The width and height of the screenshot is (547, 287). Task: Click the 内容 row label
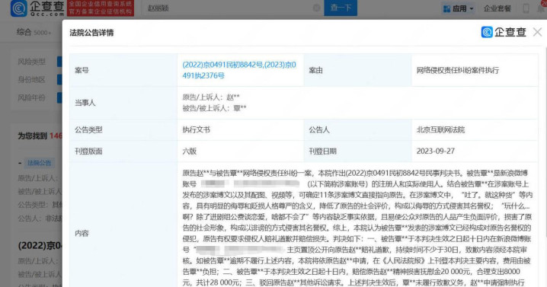tap(82, 233)
